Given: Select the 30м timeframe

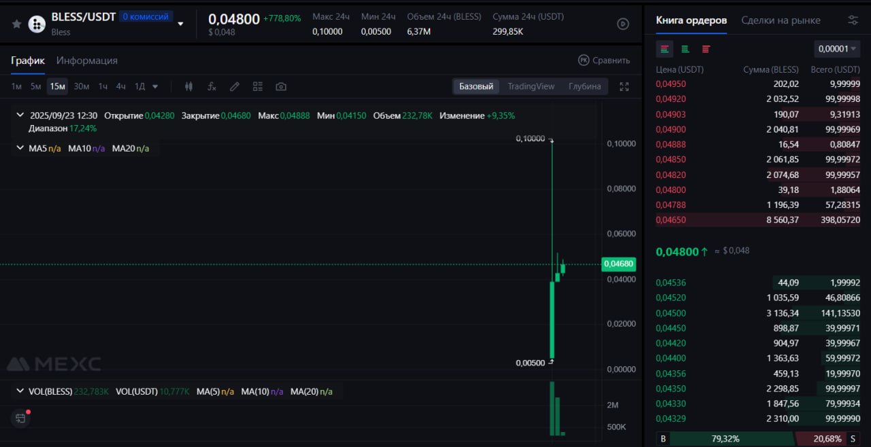Looking at the screenshot, I should point(82,86).
